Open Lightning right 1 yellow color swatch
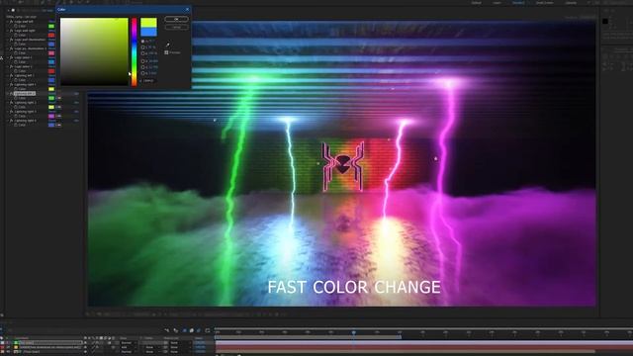 click(51, 89)
